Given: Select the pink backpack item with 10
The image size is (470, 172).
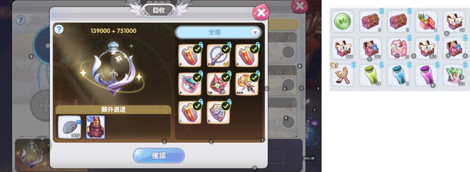Looking at the screenshot, I should point(398,48).
